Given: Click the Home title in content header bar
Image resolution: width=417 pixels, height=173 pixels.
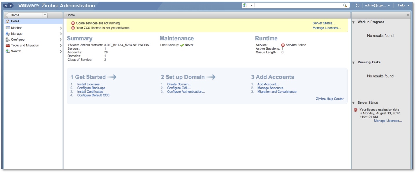Looking at the screenshot, I should tap(71, 15).
